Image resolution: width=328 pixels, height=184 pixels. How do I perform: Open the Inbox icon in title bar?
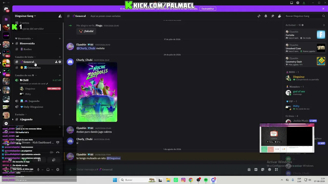click(292, 3)
